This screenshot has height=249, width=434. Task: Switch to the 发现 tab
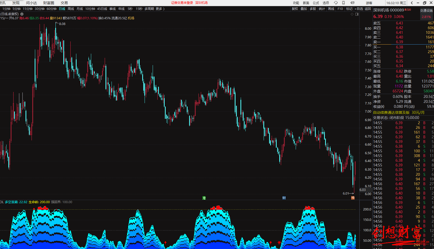[16, 3]
